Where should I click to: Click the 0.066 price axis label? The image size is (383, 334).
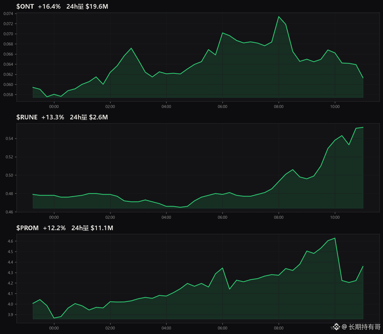click(x=8, y=54)
